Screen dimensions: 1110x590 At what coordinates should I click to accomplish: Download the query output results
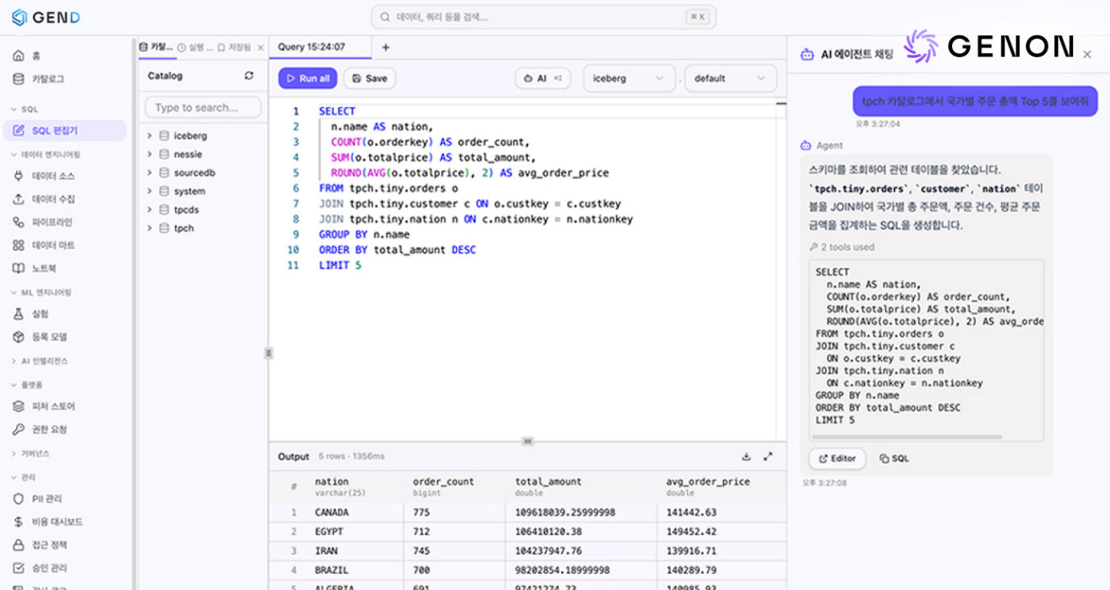[x=746, y=456]
